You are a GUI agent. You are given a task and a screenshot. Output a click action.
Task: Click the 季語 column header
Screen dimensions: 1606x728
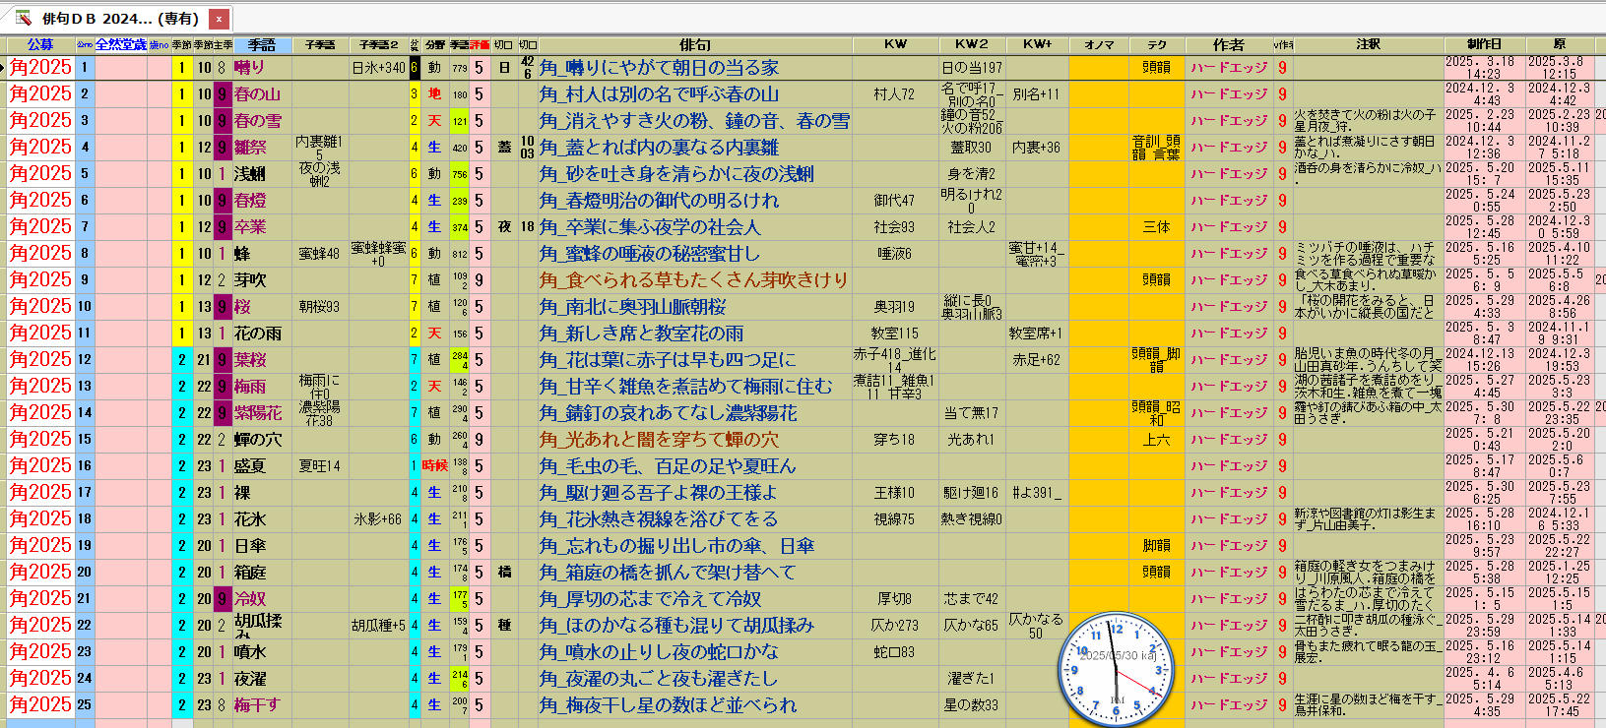click(x=261, y=44)
